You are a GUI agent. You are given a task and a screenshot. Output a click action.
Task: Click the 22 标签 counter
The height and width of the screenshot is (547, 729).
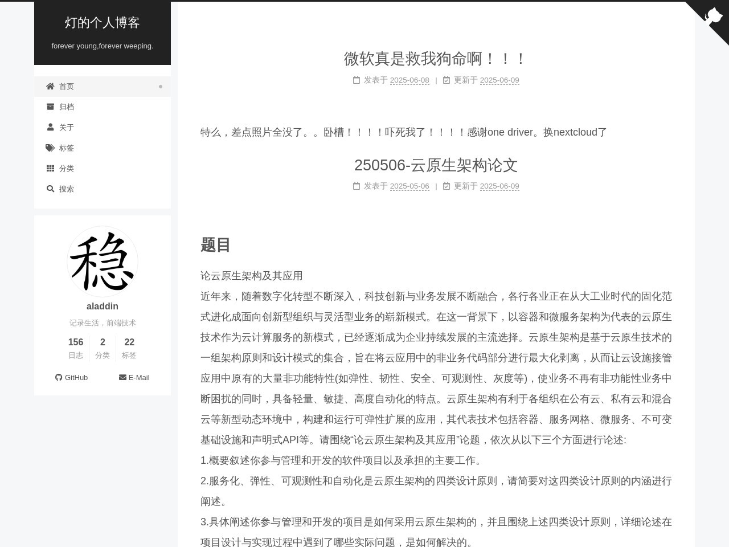(x=129, y=348)
